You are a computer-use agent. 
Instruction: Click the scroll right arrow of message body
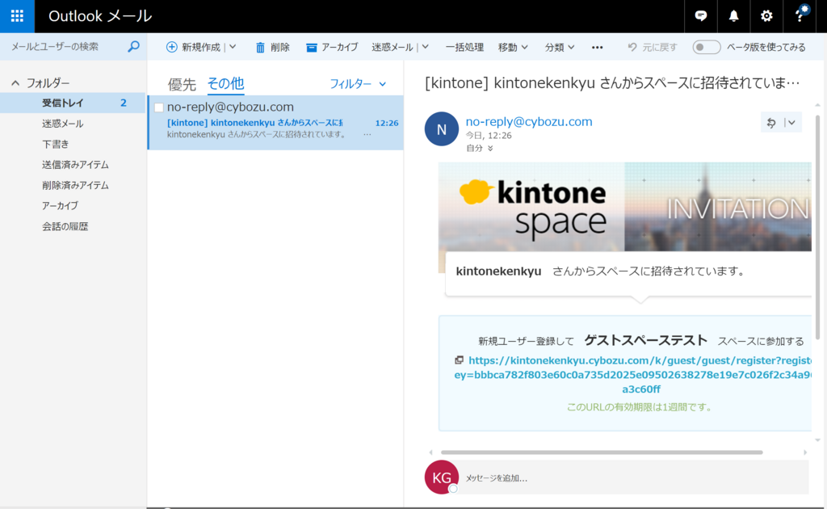click(x=805, y=452)
